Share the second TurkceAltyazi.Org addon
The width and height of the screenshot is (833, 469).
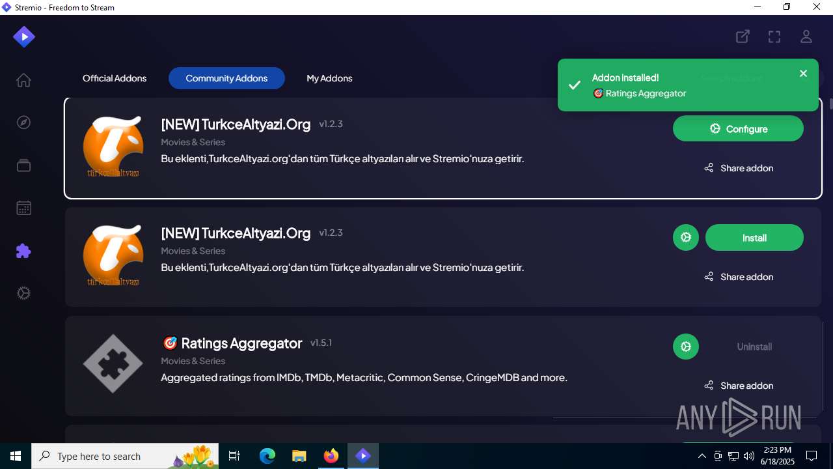click(738, 277)
